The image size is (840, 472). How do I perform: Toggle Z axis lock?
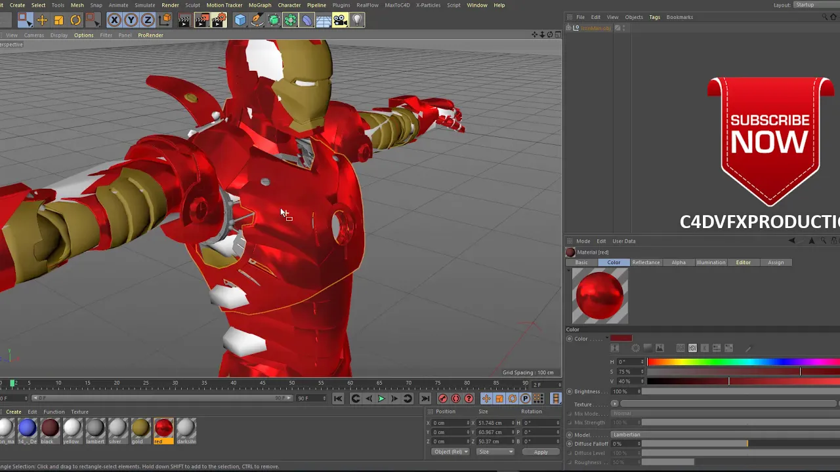click(148, 20)
